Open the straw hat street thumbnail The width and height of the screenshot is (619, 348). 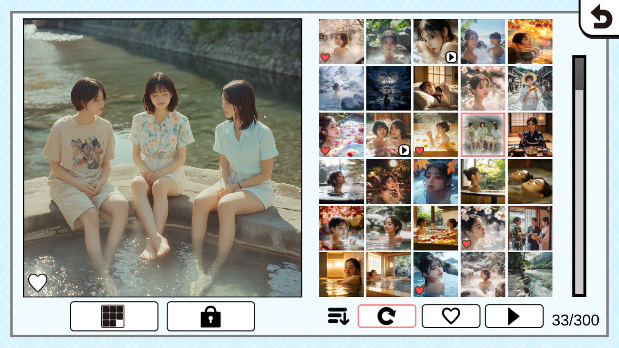click(x=530, y=88)
